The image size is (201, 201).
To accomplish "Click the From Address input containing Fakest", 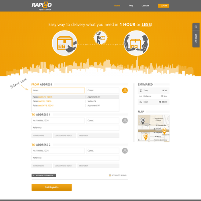I will pos(58,90).
